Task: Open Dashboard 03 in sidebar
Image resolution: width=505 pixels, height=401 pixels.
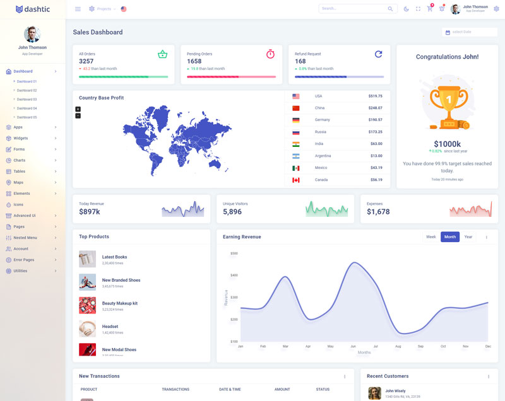Action: tap(27, 99)
